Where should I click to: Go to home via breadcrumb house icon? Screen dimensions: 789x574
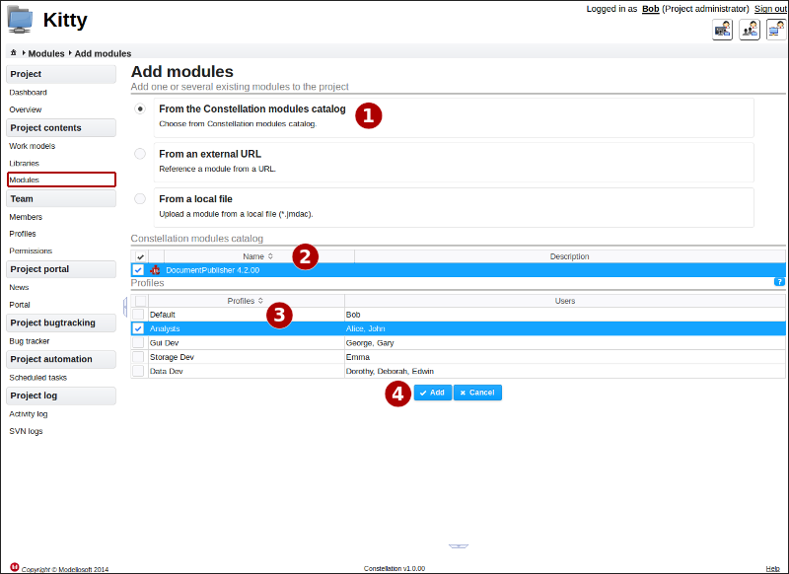point(14,53)
